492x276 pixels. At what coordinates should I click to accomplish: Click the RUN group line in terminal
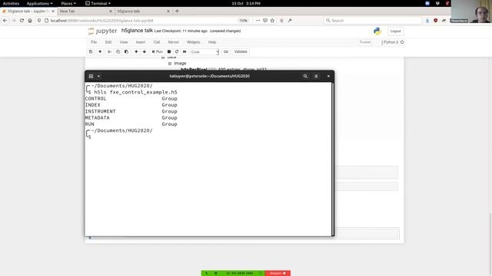coord(131,124)
